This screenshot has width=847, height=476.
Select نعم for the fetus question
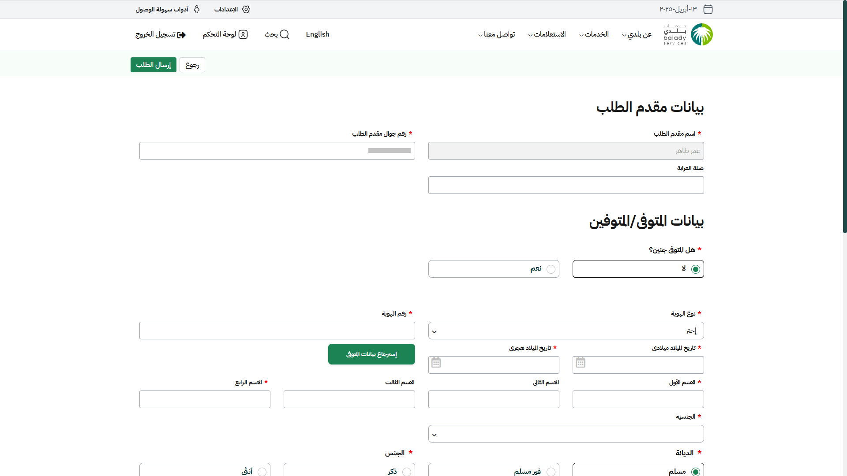(551, 269)
